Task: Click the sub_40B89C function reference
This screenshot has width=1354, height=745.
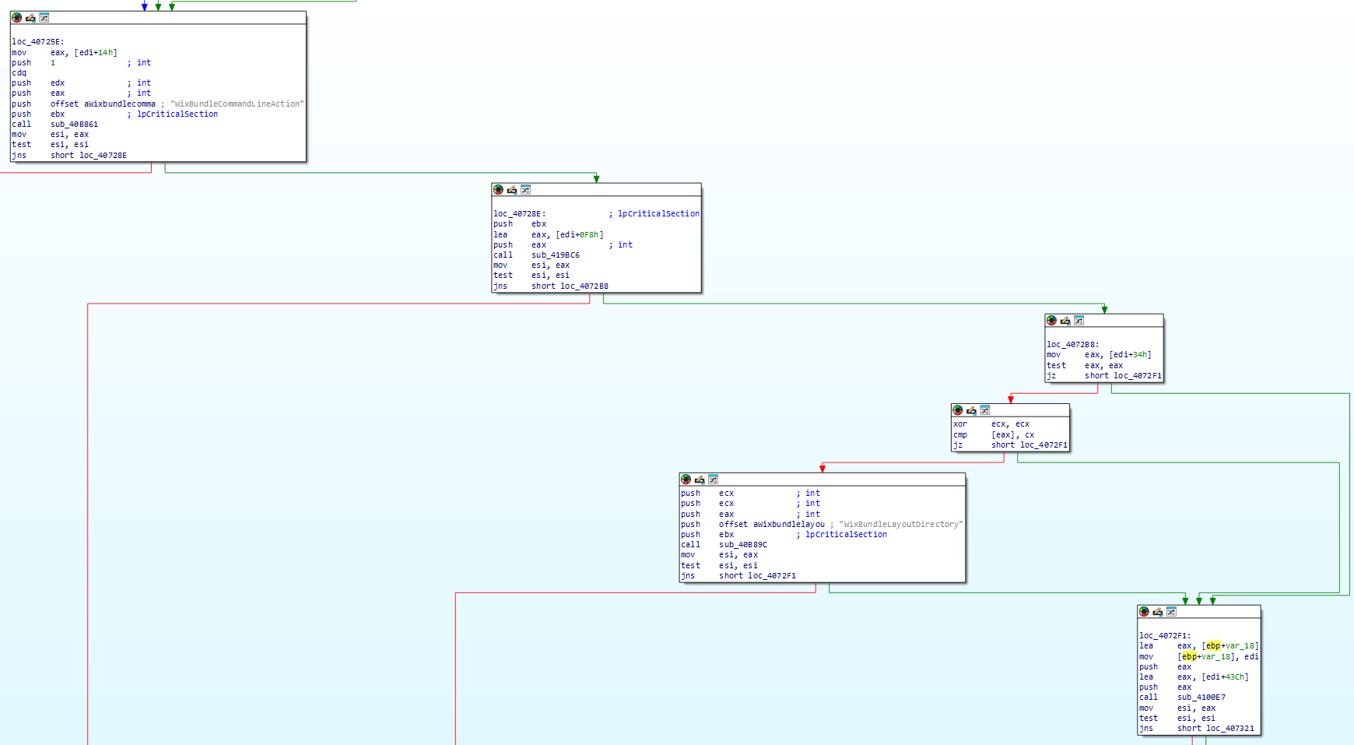Action: (742, 545)
